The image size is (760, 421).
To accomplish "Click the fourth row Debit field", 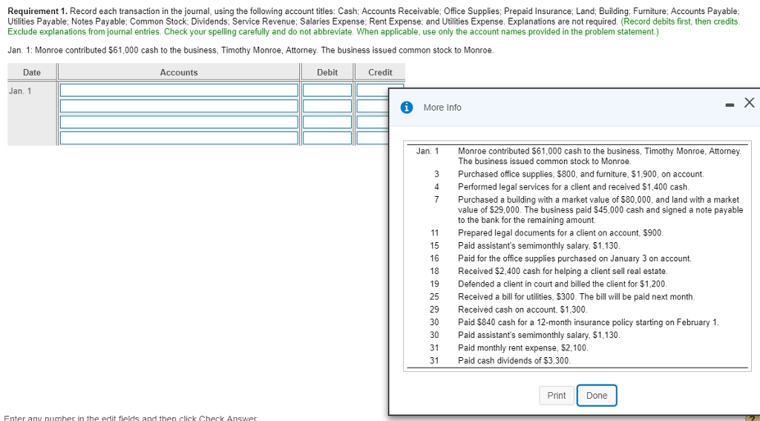I will [x=327, y=138].
